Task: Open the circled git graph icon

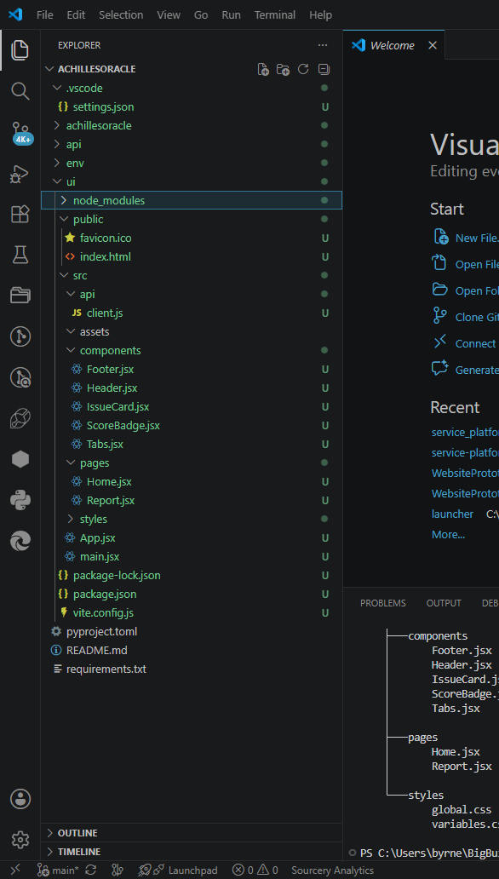Action: [20, 336]
